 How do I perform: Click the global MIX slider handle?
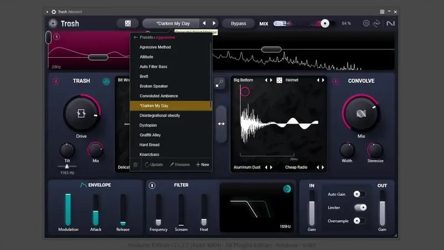325,23
